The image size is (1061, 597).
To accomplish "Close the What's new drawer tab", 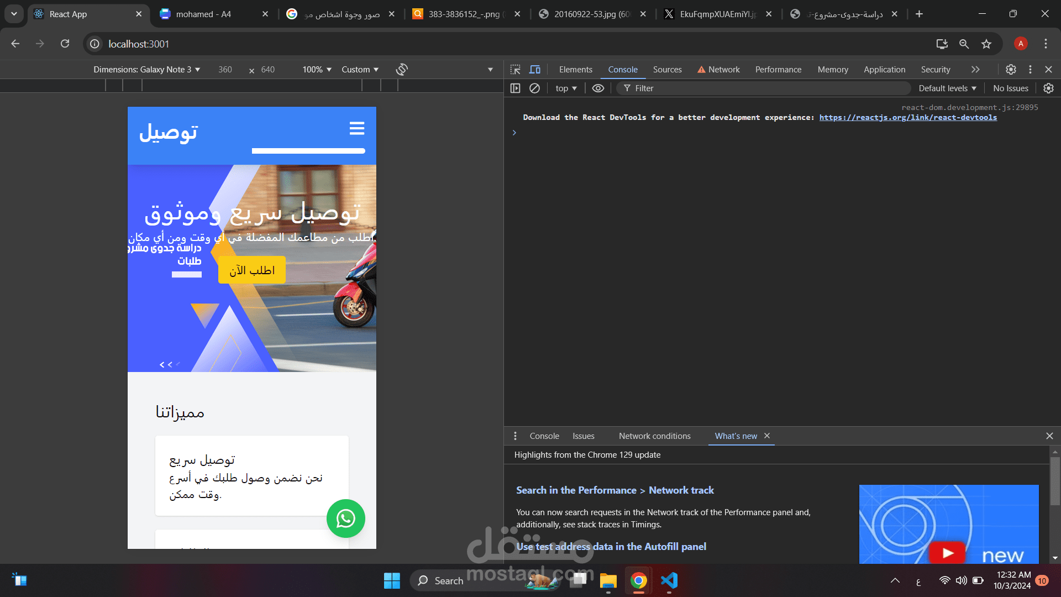I will (767, 436).
